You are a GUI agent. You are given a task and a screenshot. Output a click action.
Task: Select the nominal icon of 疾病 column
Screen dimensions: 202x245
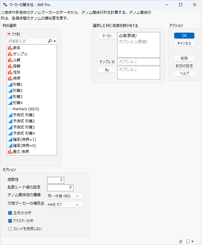10,78
